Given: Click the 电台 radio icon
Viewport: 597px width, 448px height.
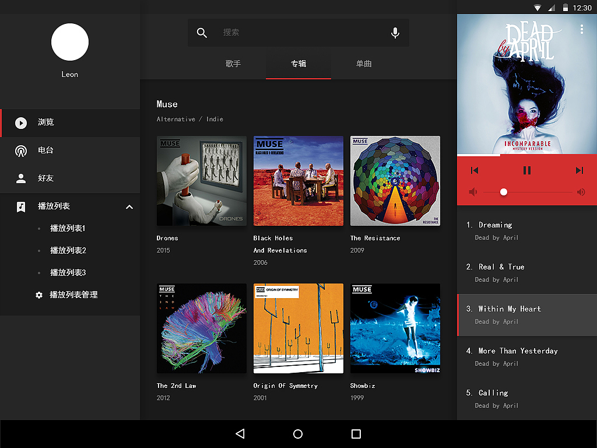Looking at the screenshot, I should [21, 151].
